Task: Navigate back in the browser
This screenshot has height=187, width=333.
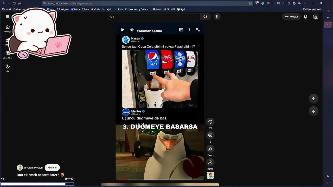Action: coord(4,3)
